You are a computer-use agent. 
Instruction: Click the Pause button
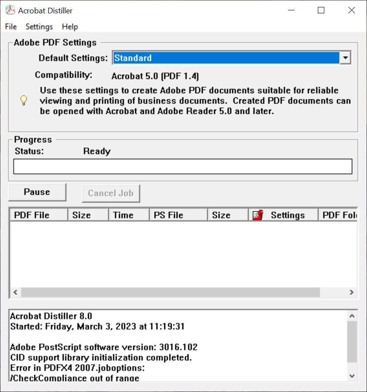(x=37, y=192)
